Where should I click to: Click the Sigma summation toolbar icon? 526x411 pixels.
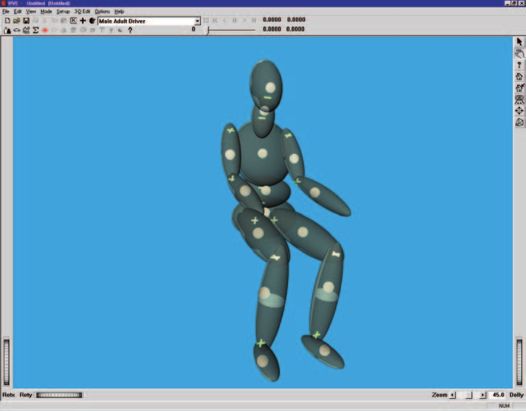35,31
